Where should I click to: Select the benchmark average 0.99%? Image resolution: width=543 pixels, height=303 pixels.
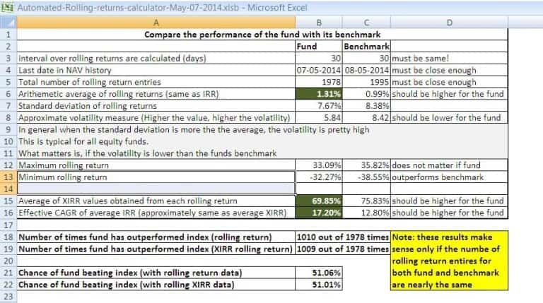click(366, 94)
